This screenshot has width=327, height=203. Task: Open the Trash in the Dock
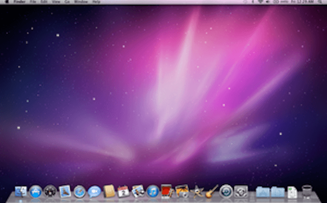[x=307, y=191]
